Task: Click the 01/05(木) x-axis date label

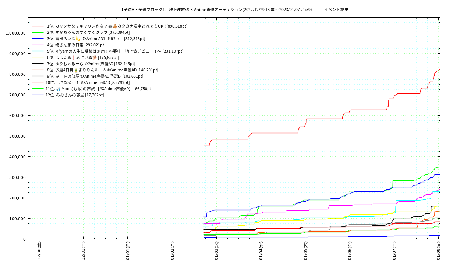Action: (305, 251)
